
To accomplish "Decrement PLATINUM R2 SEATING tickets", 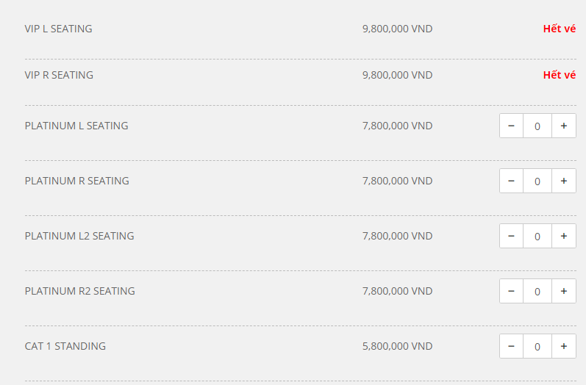I will click(x=511, y=291).
